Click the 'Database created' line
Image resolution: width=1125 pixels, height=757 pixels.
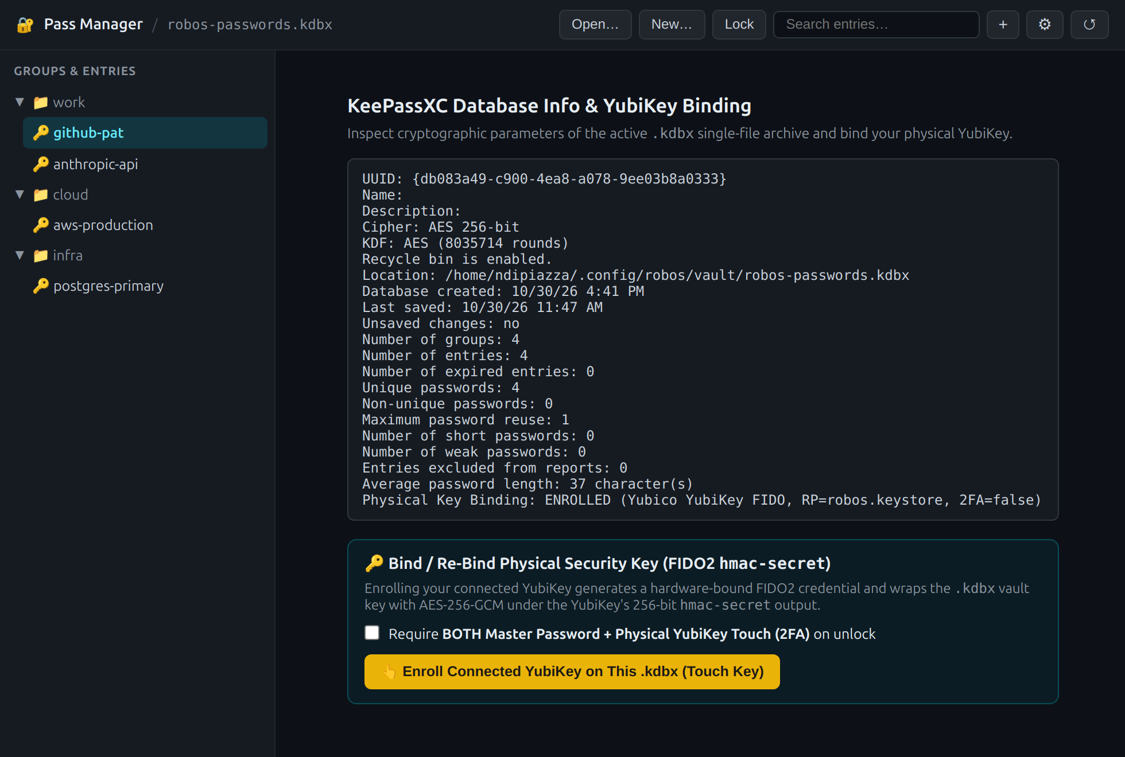(x=503, y=291)
